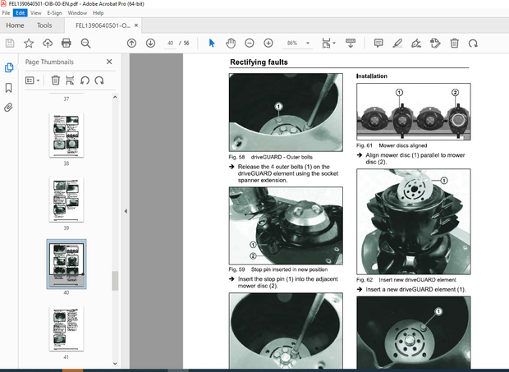Screen dimensions: 509x372
Task: Switch to Home tab
Action: point(15,25)
